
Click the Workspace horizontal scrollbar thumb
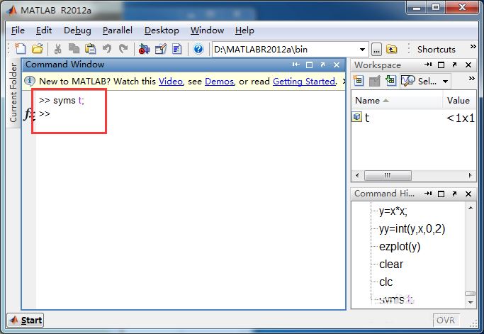pos(388,175)
